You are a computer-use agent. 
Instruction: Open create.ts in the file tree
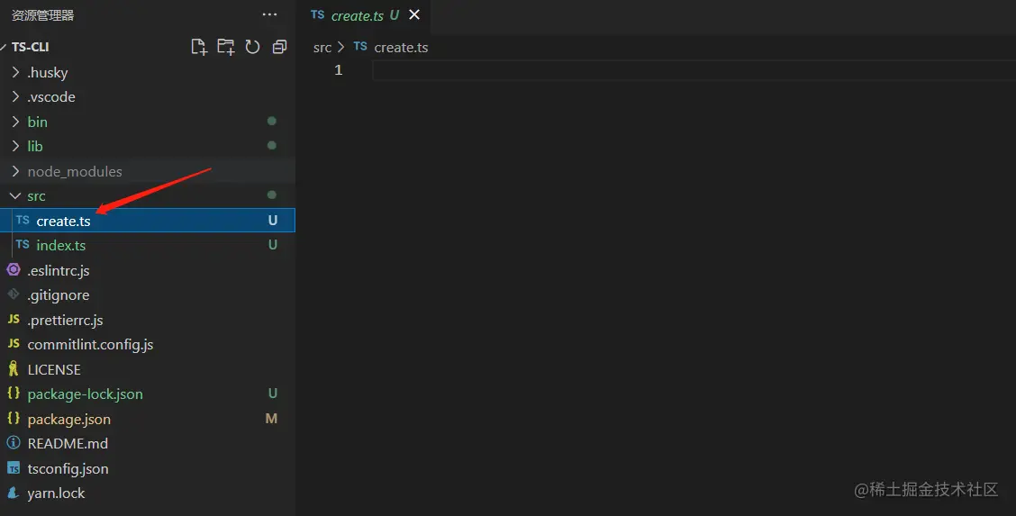(x=148, y=221)
